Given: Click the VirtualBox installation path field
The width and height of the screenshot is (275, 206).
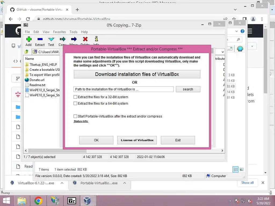Looking at the screenshot, I should click(124, 89).
